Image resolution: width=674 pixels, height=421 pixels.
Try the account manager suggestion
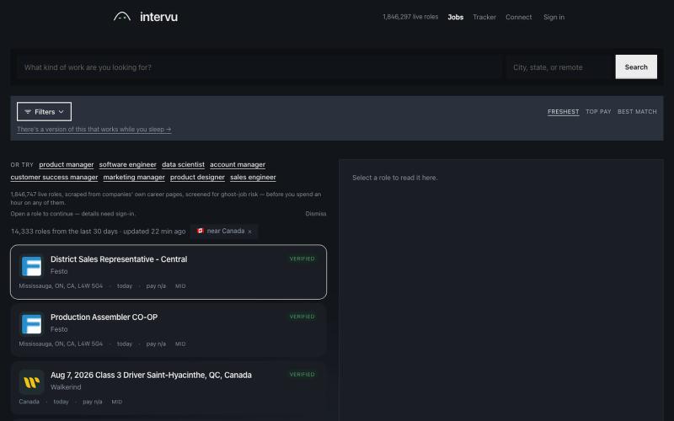[x=238, y=164]
